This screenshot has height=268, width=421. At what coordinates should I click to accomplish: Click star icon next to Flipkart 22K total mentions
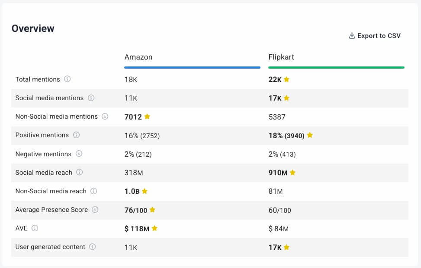[x=286, y=79]
